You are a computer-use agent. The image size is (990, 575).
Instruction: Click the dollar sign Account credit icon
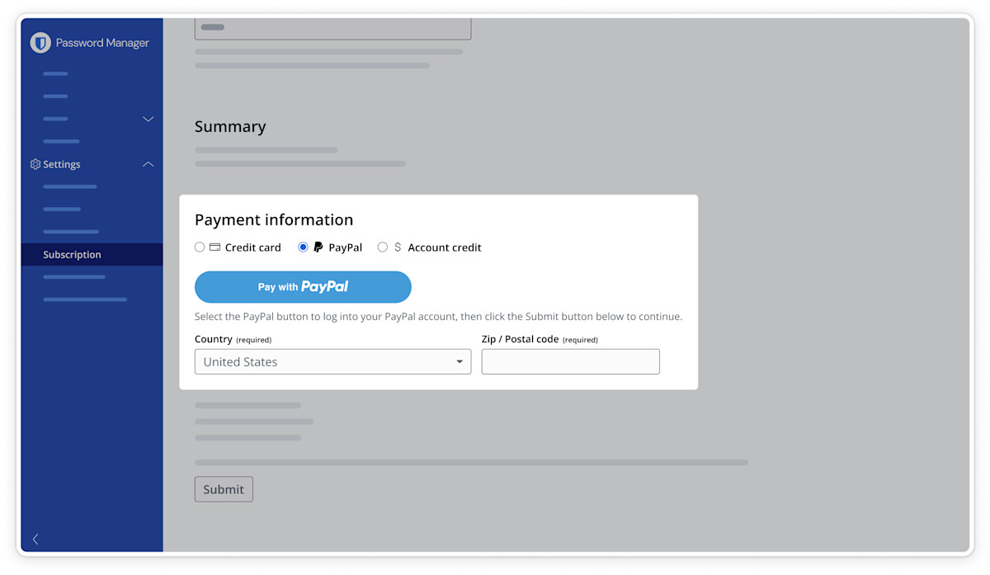coord(398,247)
